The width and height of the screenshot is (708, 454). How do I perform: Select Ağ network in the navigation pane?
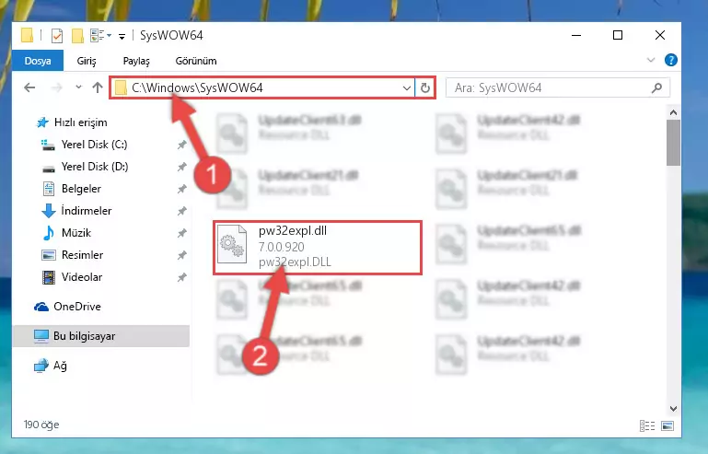51,366
